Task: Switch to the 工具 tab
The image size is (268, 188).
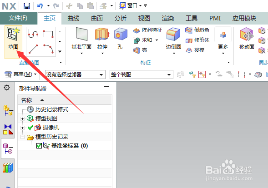Action: [192, 18]
